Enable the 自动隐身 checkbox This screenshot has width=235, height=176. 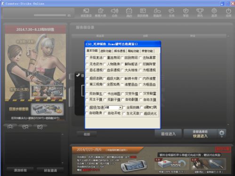(x=87, y=113)
